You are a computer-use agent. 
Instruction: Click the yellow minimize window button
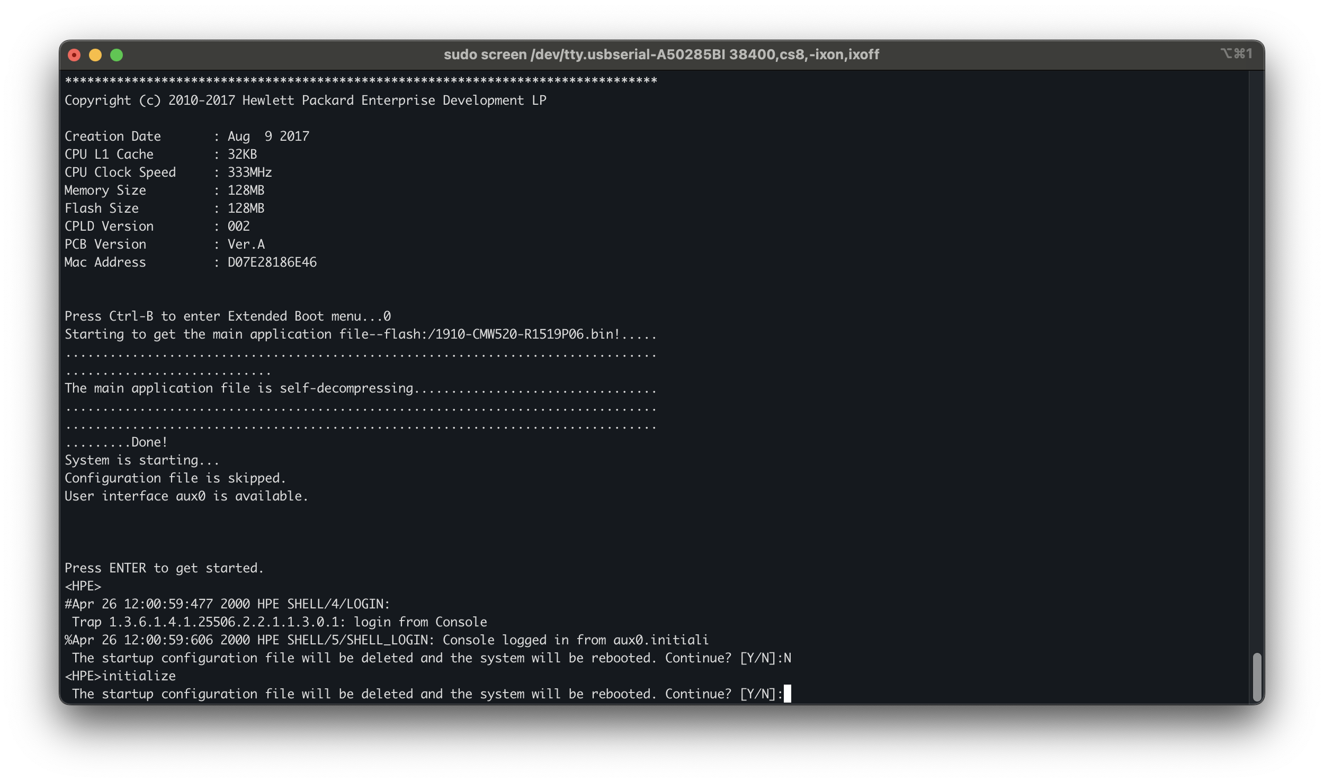pos(95,55)
